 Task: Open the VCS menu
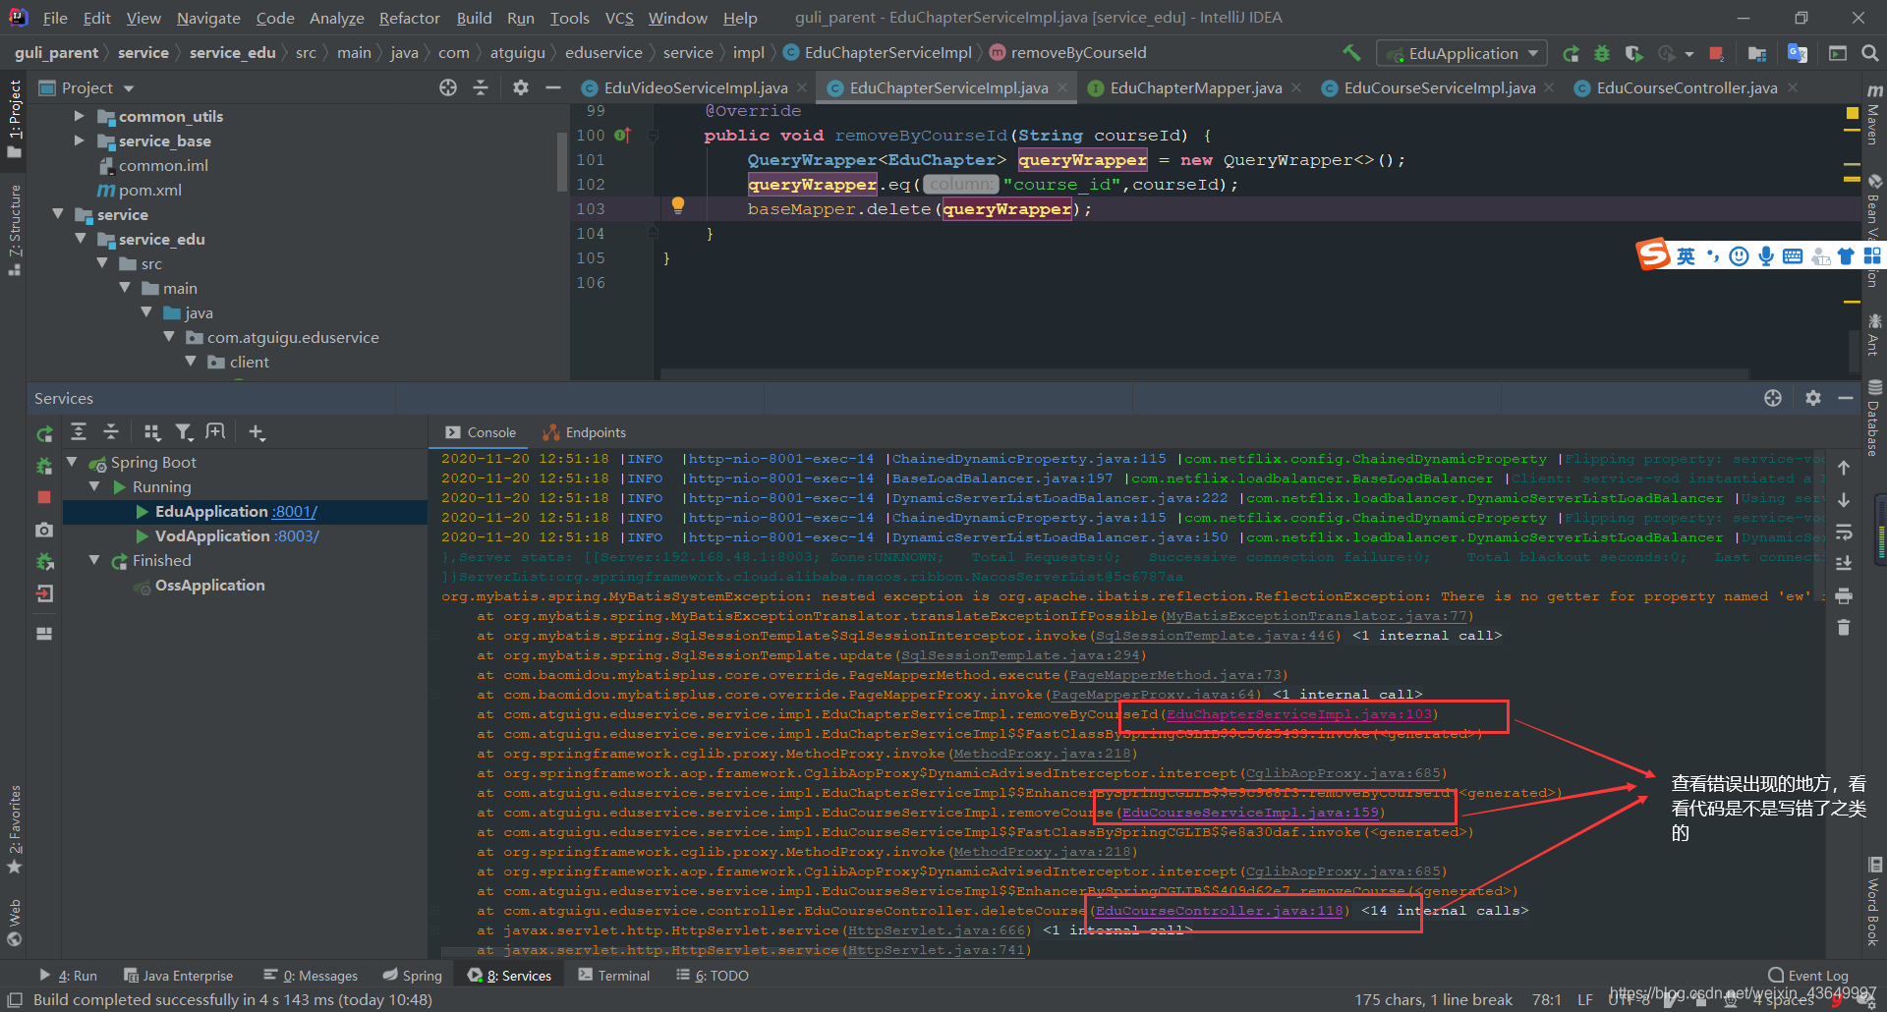619,18
